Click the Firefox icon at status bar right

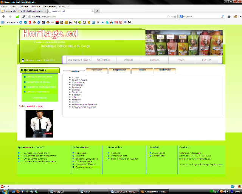[x=239, y=186]
